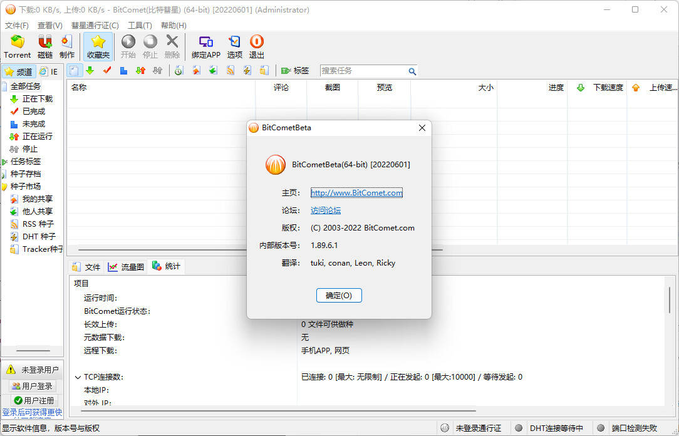The image size is (679, 436).
Task: Click the 停止 stop task icon
Action: pyautogui.click(x=150, y=46)
